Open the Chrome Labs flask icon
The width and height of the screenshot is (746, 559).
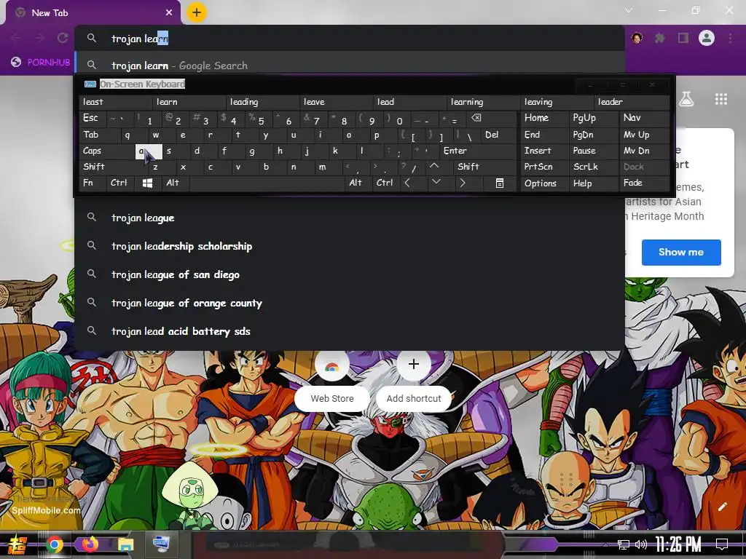pos(686,99)
